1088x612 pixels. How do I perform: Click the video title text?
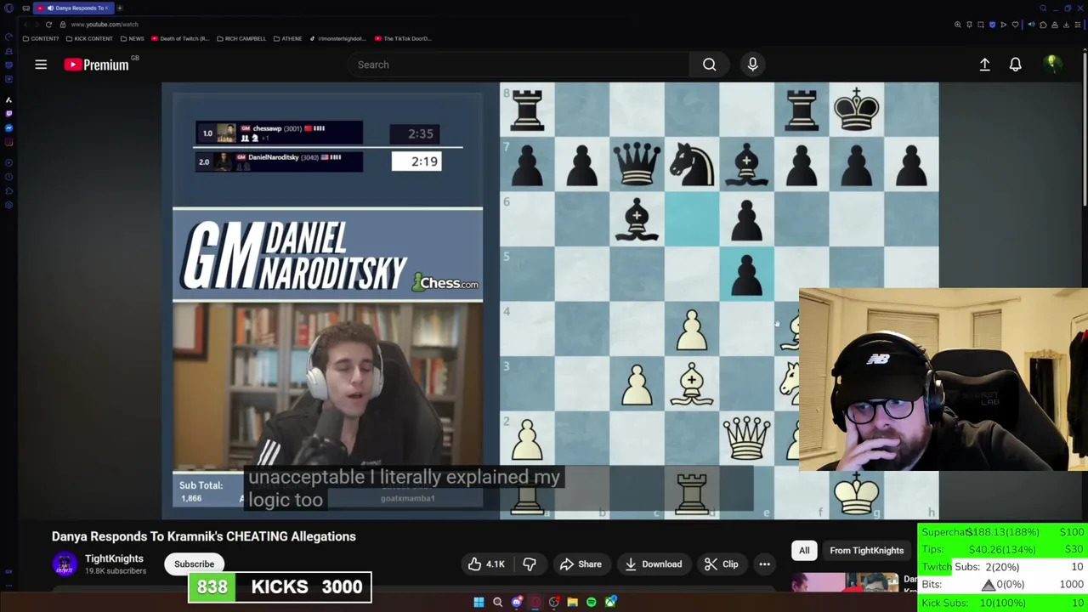tap(204, 536)
